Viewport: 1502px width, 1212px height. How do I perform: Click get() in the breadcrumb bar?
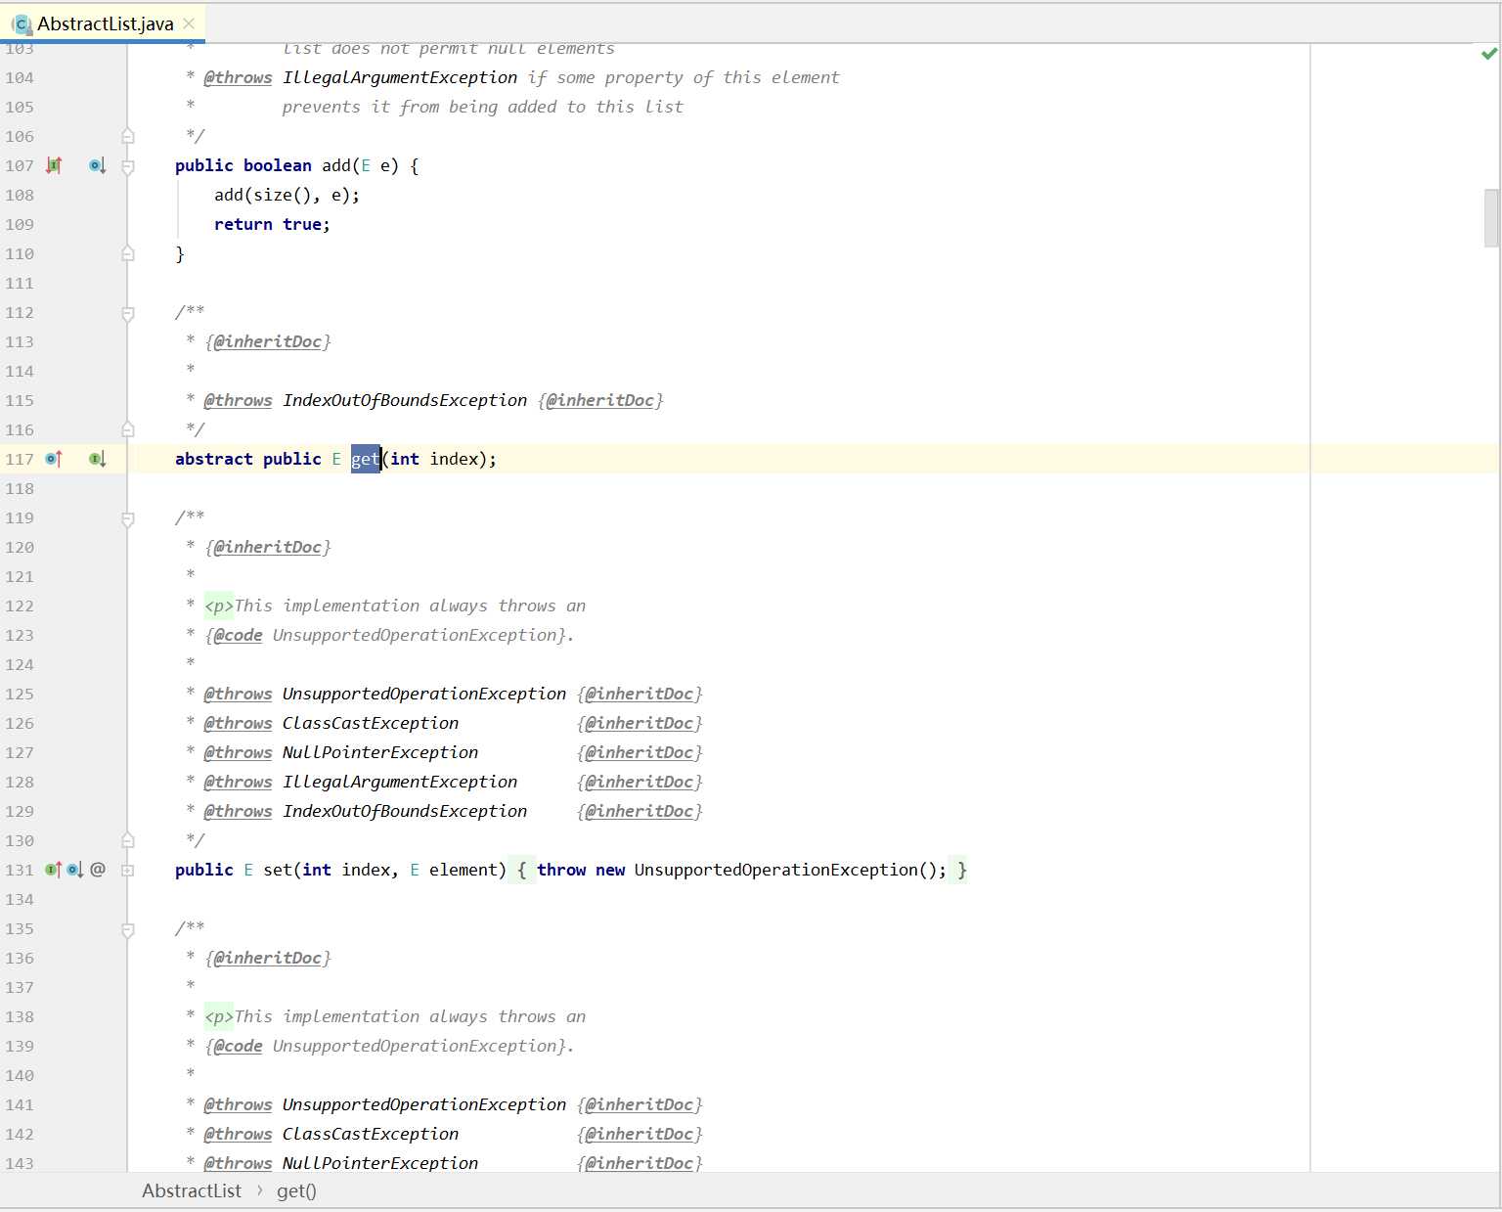[x=296, y=1190]
